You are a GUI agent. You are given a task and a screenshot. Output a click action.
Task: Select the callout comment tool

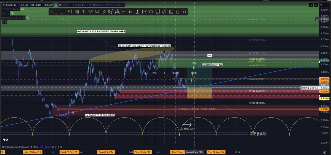pos(97,12)
